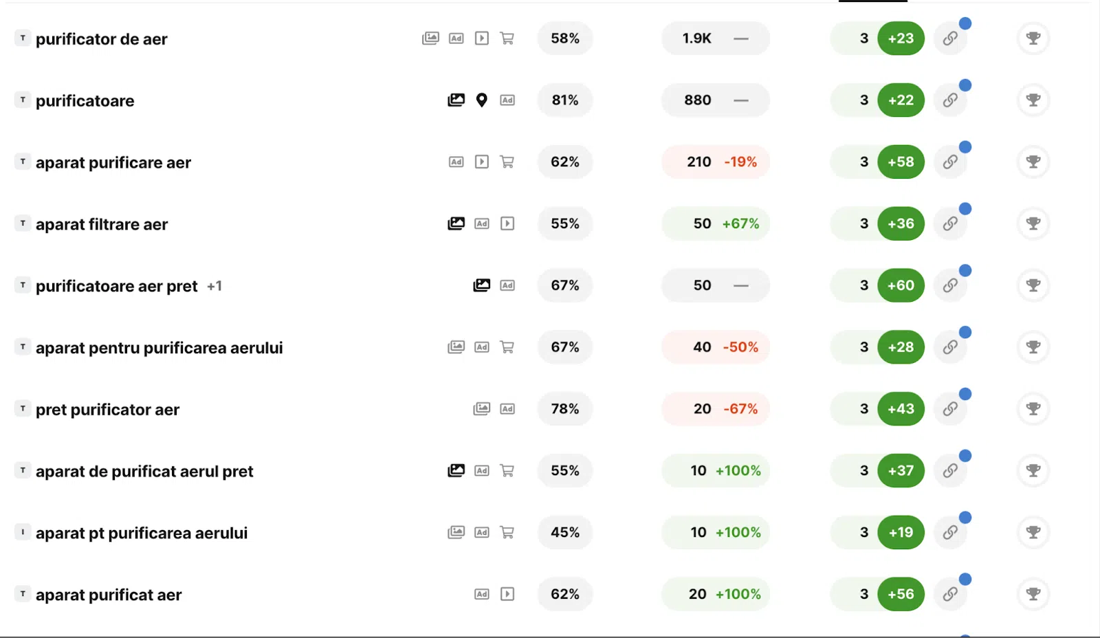Click video icon in aparat filtrare aer row
Image resolution: width=1100 pixels, height=638 pixels.
507,223
